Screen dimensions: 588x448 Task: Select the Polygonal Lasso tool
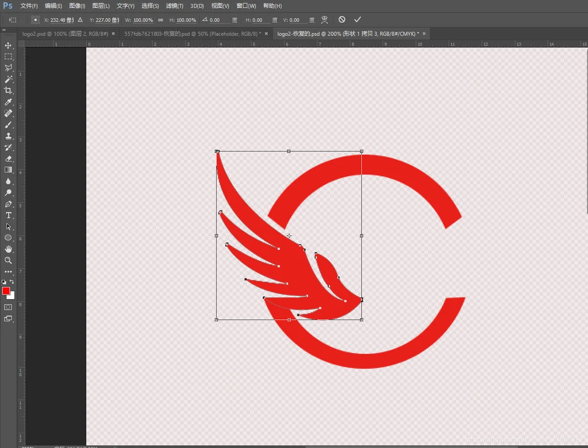pyautogui.click(x=8, y=68)
